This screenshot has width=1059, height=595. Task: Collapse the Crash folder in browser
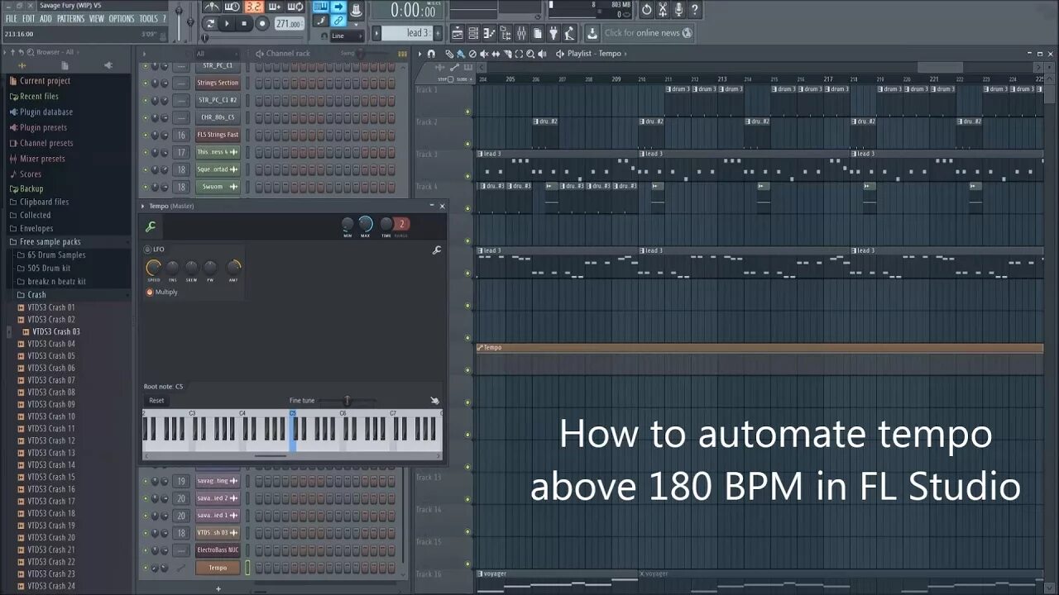point(36,294)
